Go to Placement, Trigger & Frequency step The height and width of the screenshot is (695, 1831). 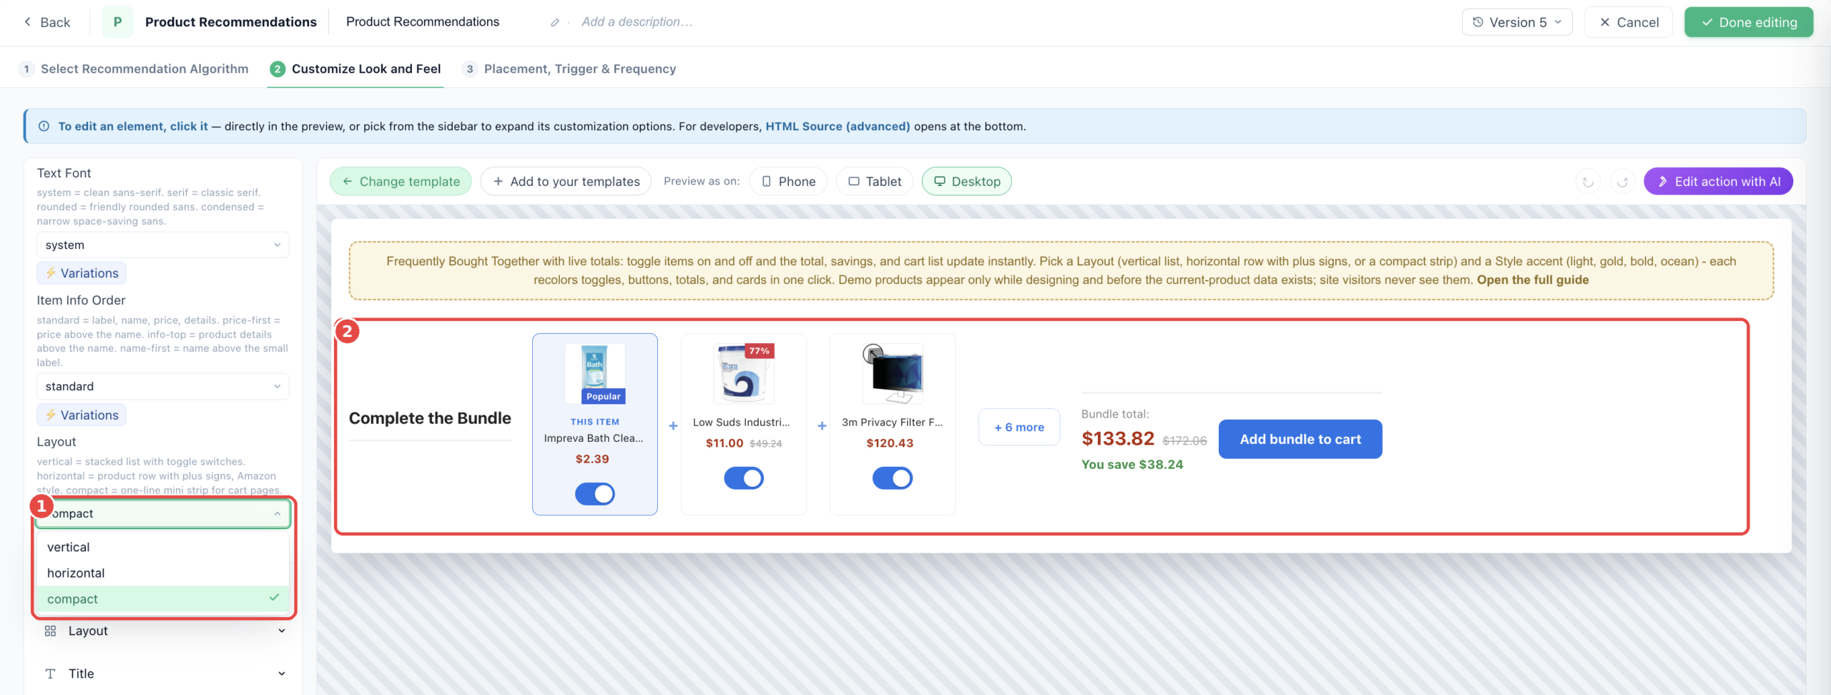569,69
